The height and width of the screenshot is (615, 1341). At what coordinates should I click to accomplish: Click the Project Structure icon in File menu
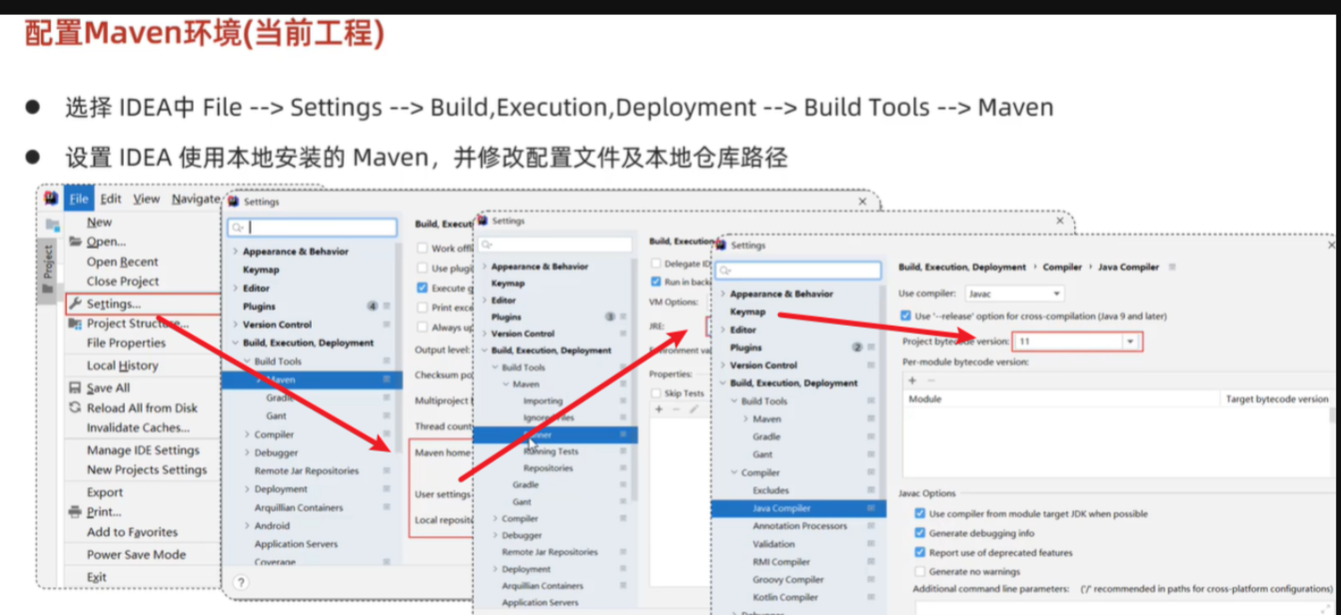coord(75,323)
